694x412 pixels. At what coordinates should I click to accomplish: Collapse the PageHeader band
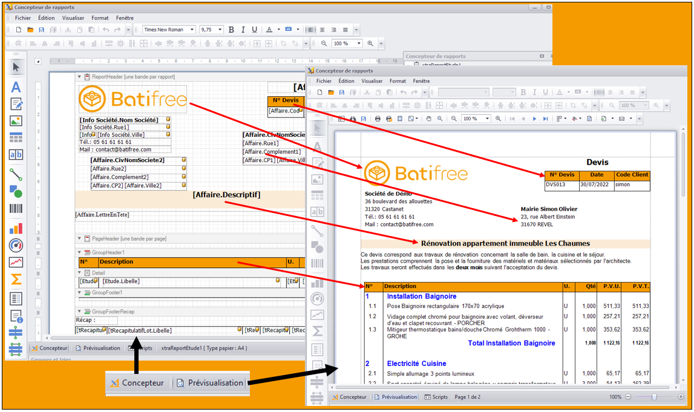(x=80, y=238)
